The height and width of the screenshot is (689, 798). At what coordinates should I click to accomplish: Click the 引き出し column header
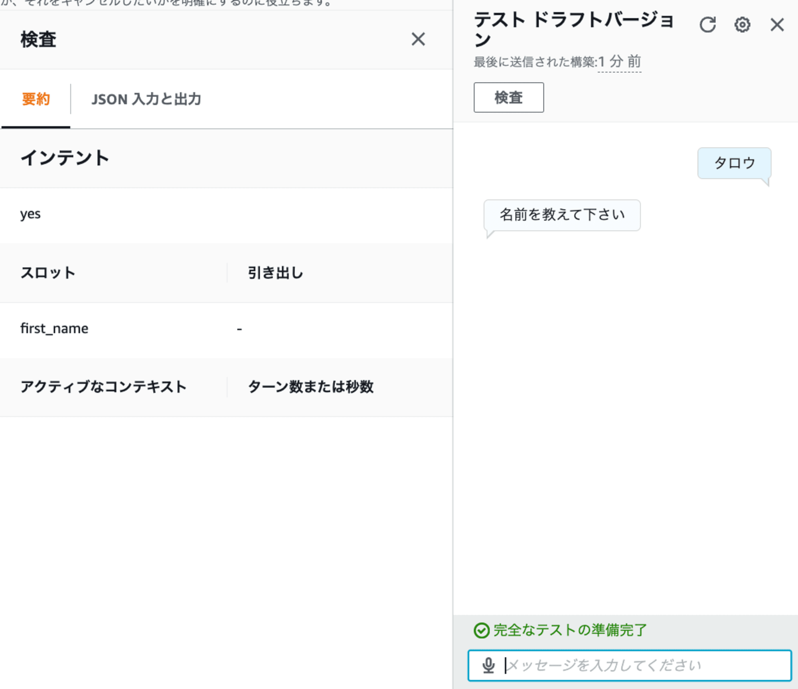[275, 273]
